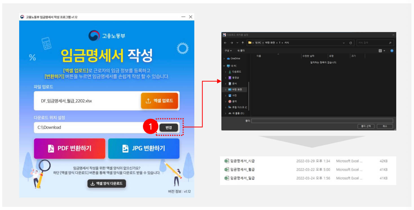The height and width of the screenshot is (210, 414).
Task: Refresh the folder view
Action: point(351,43)
